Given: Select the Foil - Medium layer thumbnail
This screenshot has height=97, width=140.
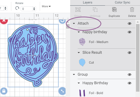Looking at the screenshot, I should click(x=82, y=42).
